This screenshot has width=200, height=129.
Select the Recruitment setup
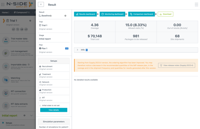pyautogui.click(x=47, y=67)
